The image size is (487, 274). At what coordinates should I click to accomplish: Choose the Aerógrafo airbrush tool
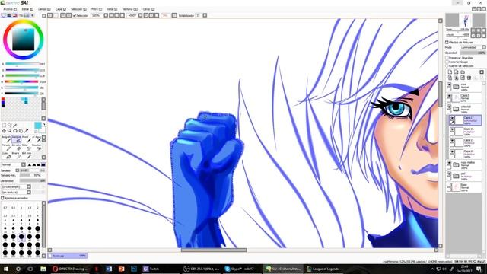(16, 139)
